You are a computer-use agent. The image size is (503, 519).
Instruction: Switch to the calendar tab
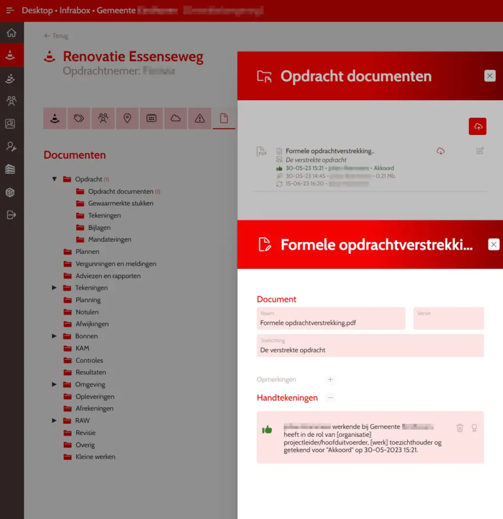[x=152, y=118]
